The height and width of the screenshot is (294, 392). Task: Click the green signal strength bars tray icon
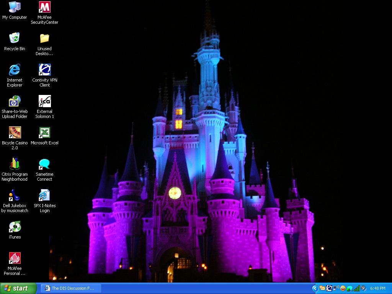357,288
